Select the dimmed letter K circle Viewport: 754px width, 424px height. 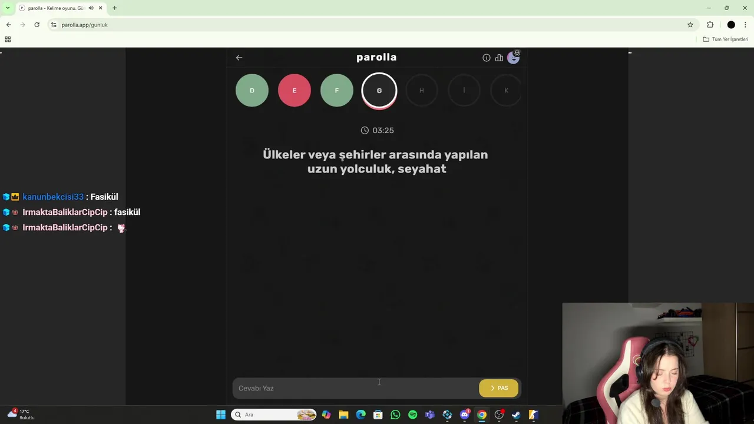point(506,90)
